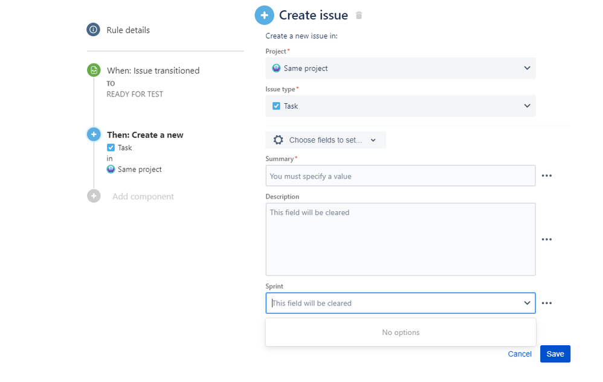Select the Then: Create a new step

click(145, 135)
